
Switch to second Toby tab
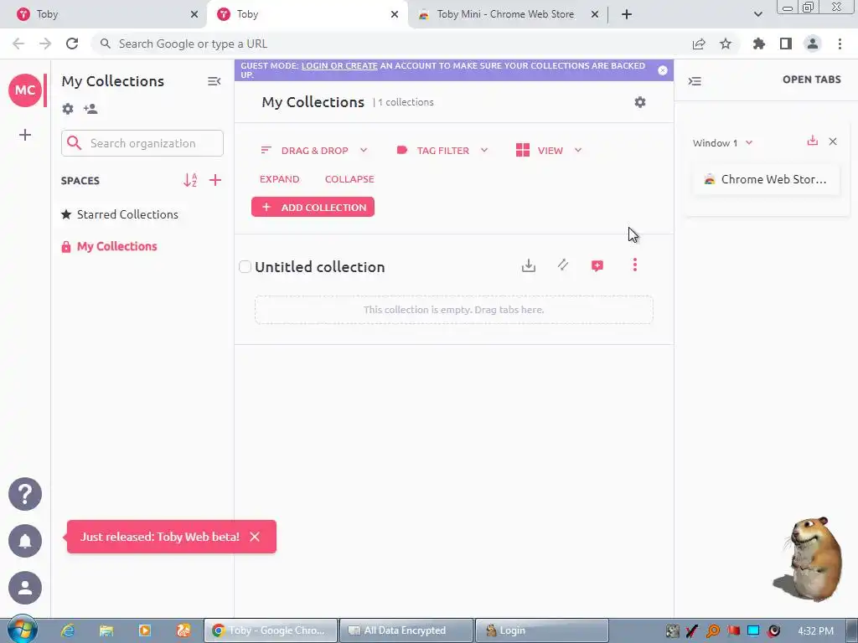(x=308, y=14)
